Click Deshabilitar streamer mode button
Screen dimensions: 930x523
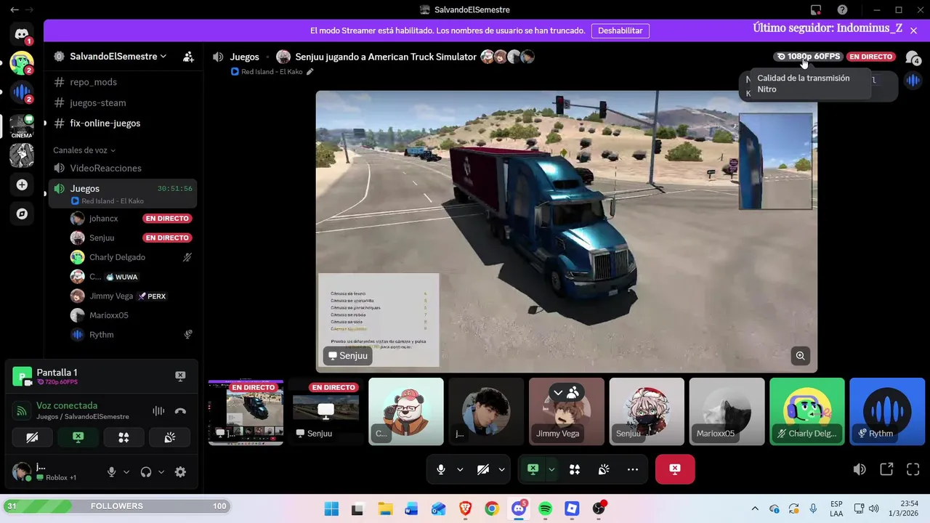point(620,31)
